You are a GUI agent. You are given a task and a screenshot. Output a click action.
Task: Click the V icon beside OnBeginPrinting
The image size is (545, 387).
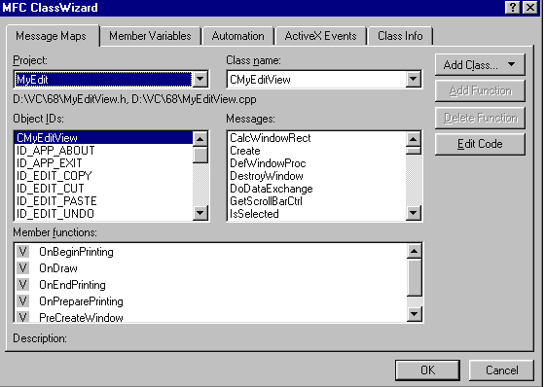(23, 252)
